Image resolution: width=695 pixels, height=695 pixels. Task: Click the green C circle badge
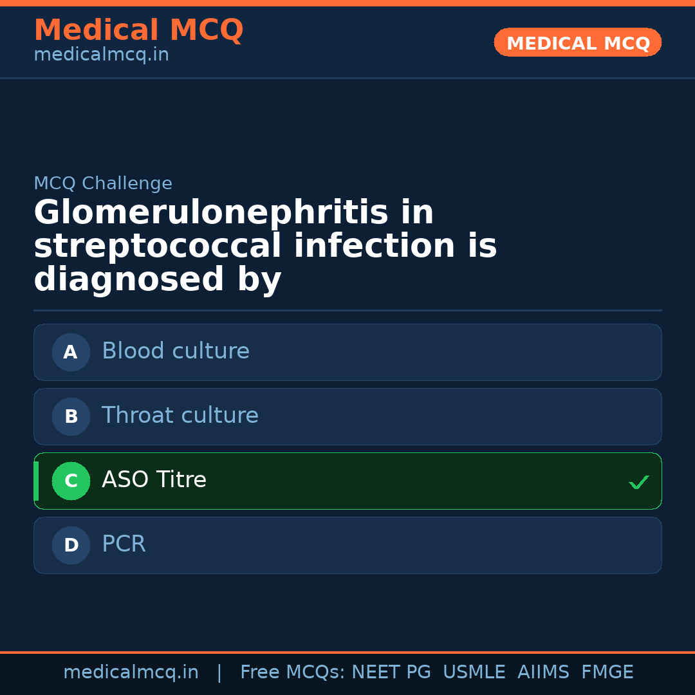point(71,481)
